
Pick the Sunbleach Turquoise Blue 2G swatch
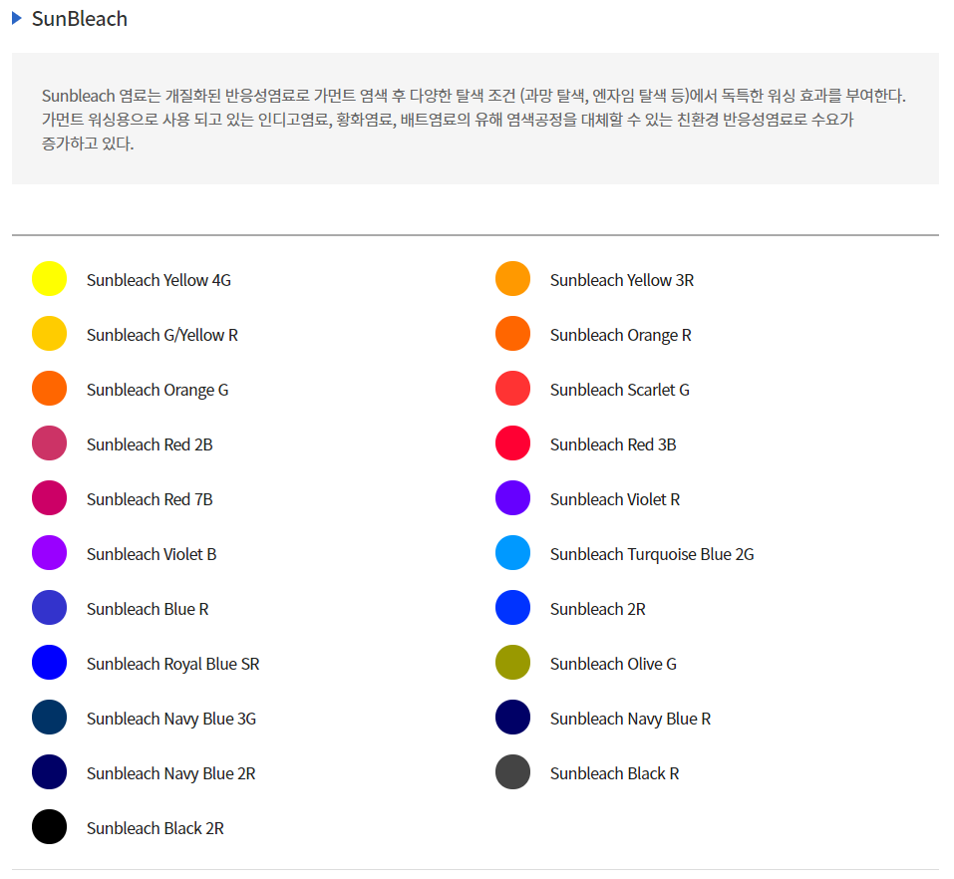pyautogui.click(x=513, y=553)
